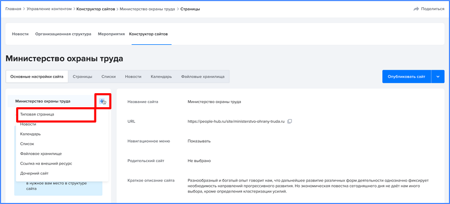Go to Главная breadcrumb

click(x=13, y=9)
